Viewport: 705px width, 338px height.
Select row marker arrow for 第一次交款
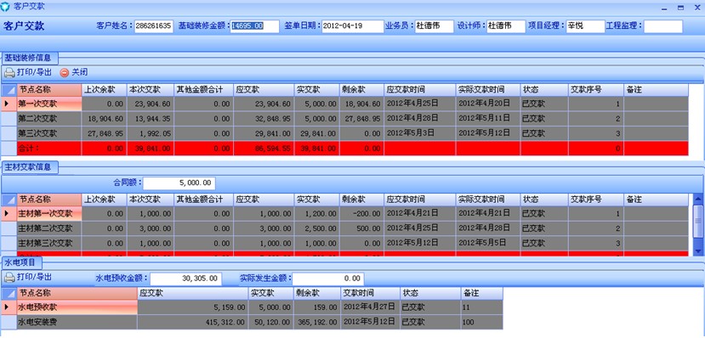coord(6,104)
